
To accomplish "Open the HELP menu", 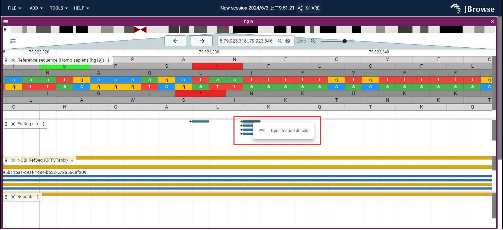I will click(82, 8).
